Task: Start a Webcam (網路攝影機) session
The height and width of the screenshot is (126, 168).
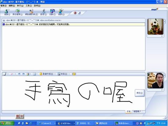Action: click(x=31, y=12)
